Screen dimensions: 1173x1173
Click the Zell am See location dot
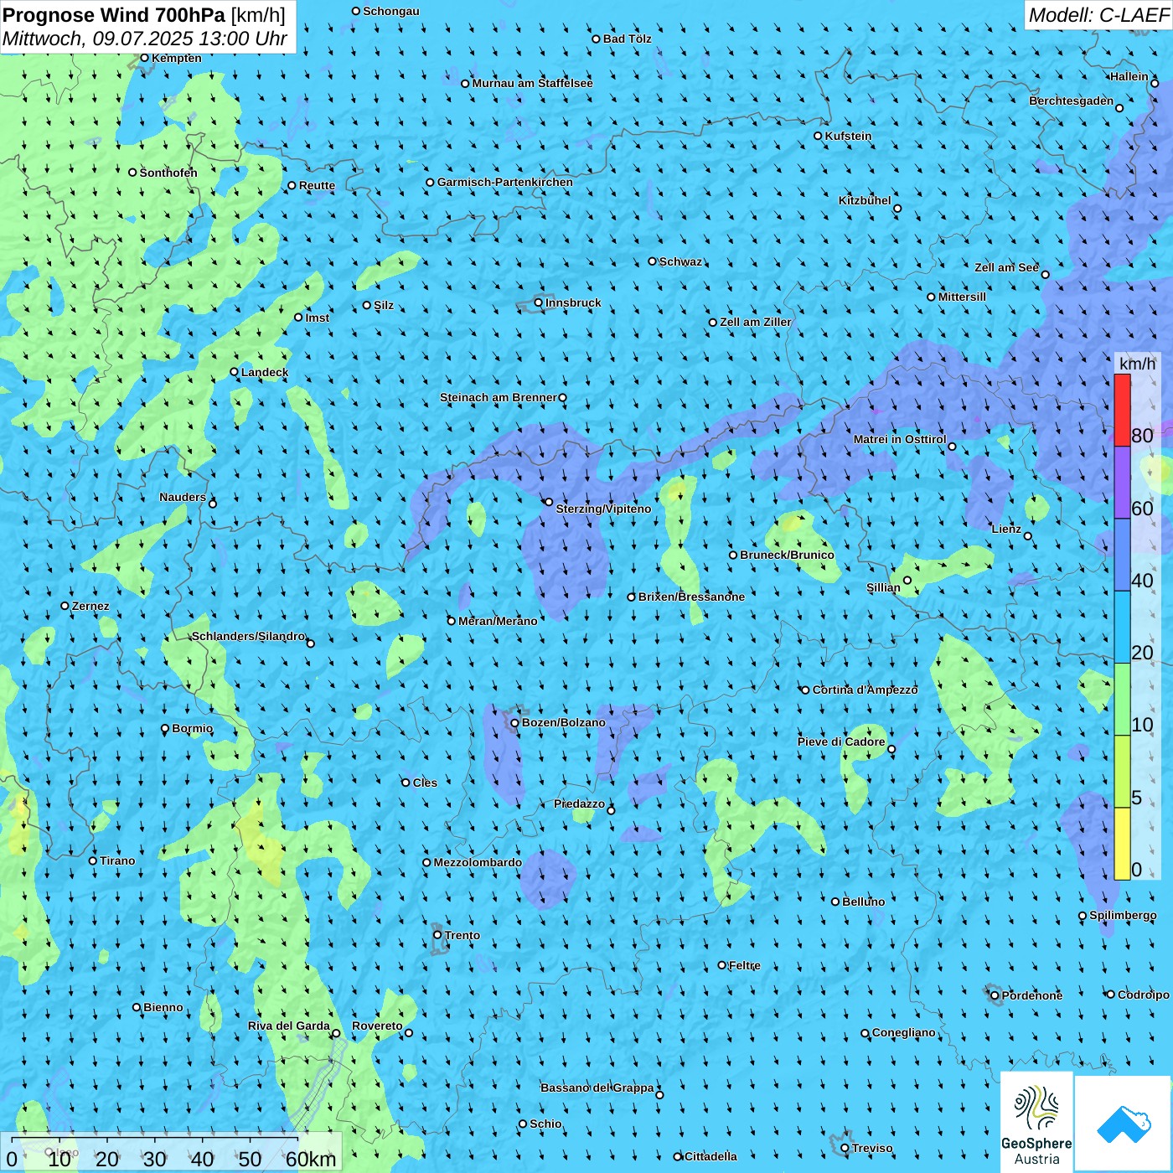coord(1045,274)
